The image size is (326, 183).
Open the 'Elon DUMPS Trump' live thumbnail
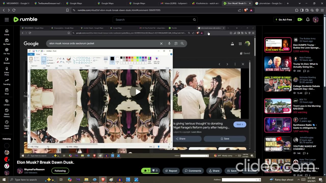click(x=278, y=45)
